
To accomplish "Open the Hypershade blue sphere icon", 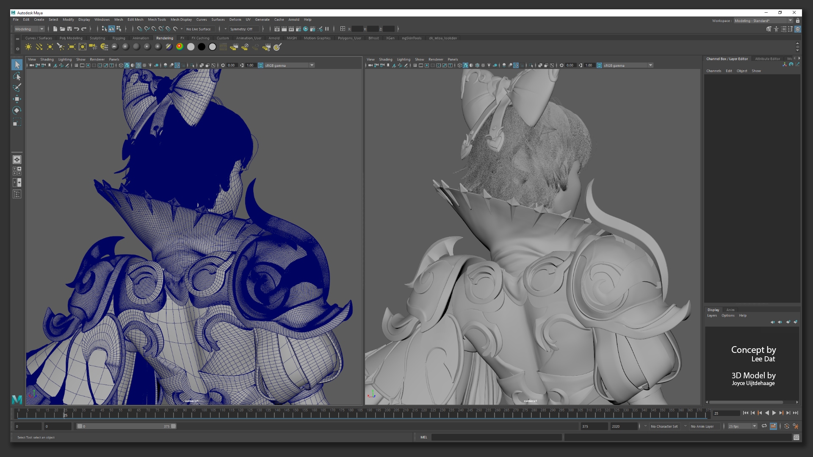I will click(305, 29).
